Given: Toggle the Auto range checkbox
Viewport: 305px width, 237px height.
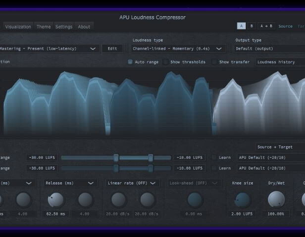Looking at the screenshot, I should (x=130, y=62).
